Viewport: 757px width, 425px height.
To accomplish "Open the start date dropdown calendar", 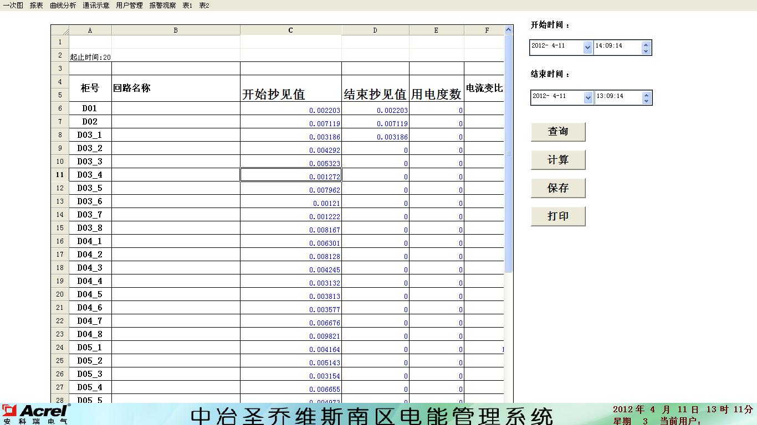I will (x=587, y=48).
